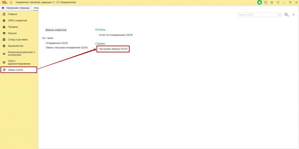Click the Финансовый результат chart icon
Image resolution: width=299 pixels, height=149 pixels.
tap(4, 53)
